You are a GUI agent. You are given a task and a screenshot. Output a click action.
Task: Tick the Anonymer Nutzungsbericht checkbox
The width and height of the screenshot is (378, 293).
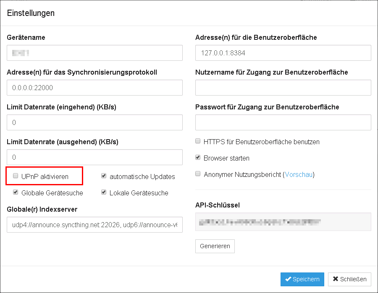coord(198,174)
